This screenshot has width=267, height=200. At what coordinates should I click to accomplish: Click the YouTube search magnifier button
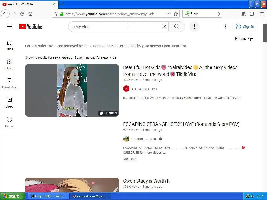pos(177,27)
